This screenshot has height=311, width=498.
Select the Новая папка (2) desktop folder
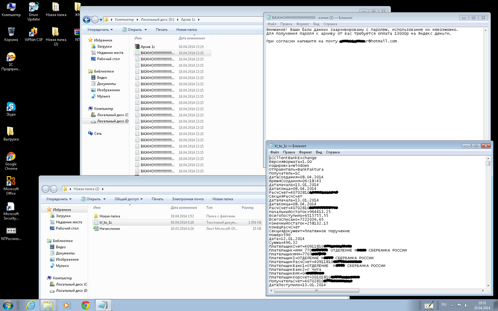[56, 36]
